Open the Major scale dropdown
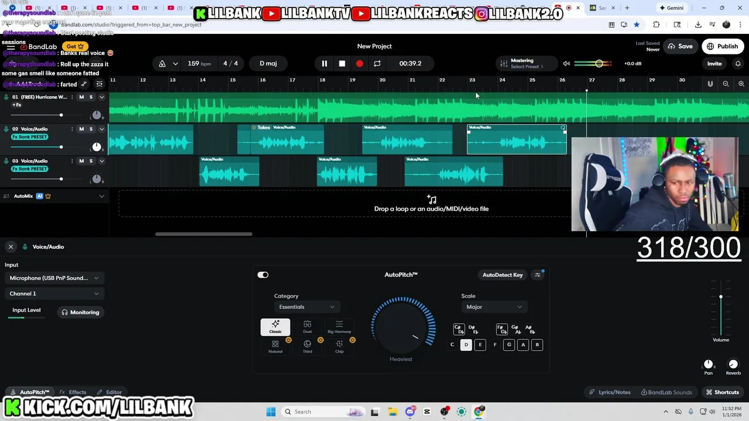This screenshot has height=421, width=749. tap(493, 307)
